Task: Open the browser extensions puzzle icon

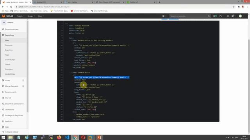Action: coord(239,7)
